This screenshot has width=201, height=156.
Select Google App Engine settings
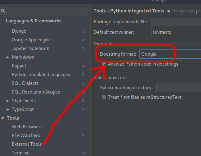click(31, 40)
